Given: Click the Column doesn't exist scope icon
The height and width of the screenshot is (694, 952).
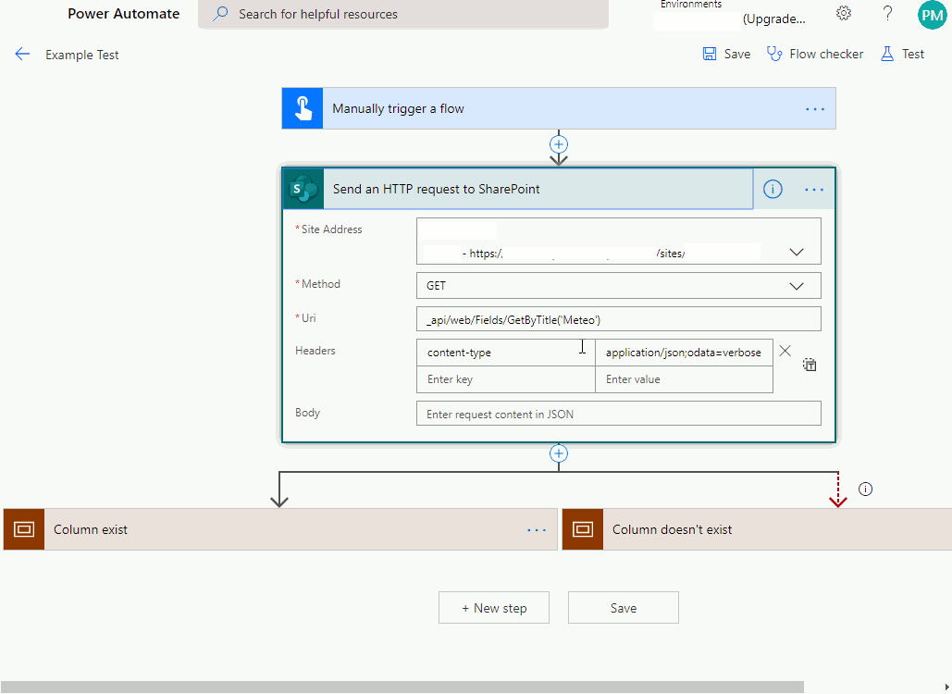Looking at the screenshot, I should pyautogui.click(x=583, y=529).
